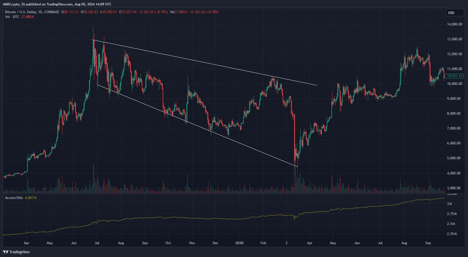Viewport: 468px width, 257px height.
Task: Click the 12,000.00 price axis label
Action: [x=455, y=54]
